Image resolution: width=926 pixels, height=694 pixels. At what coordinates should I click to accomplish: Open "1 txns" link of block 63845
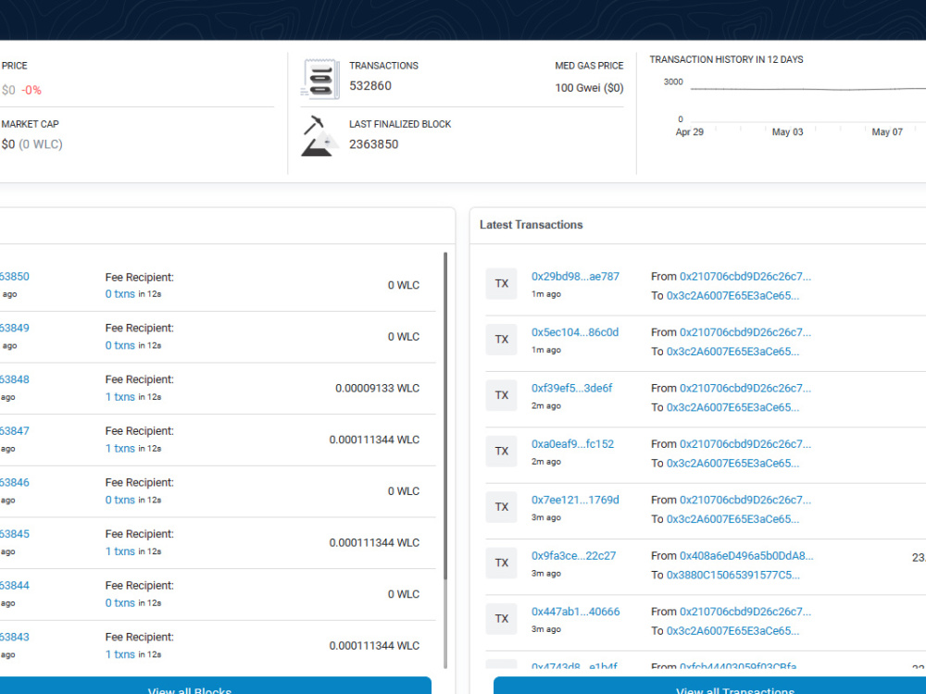coord(119,551)
